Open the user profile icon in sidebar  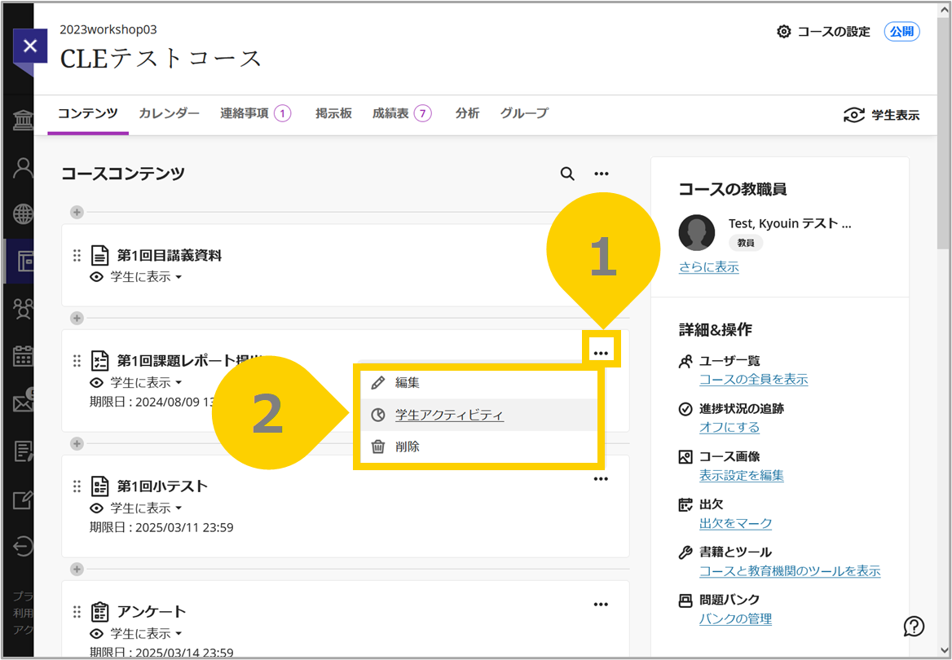coord(23,168)
